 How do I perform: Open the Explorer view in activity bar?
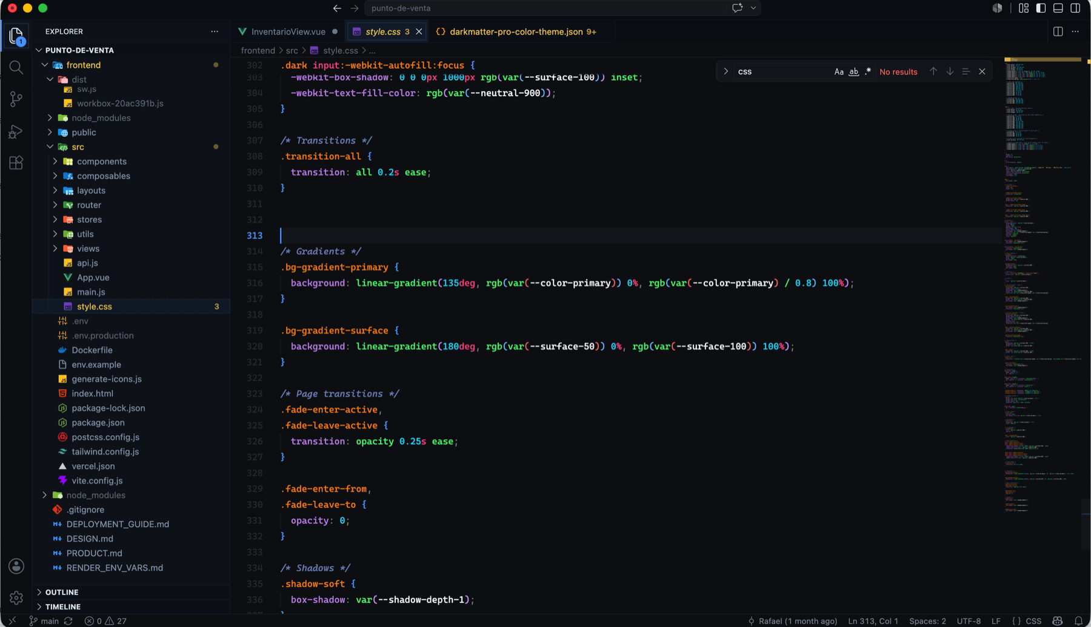[x=16, y=36]
